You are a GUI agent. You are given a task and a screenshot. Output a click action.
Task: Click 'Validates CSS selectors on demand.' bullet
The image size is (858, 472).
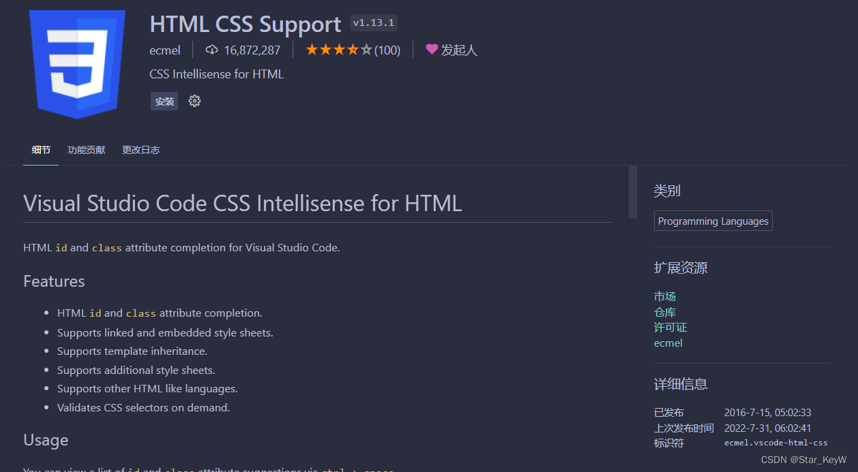(x=144, y=408)
